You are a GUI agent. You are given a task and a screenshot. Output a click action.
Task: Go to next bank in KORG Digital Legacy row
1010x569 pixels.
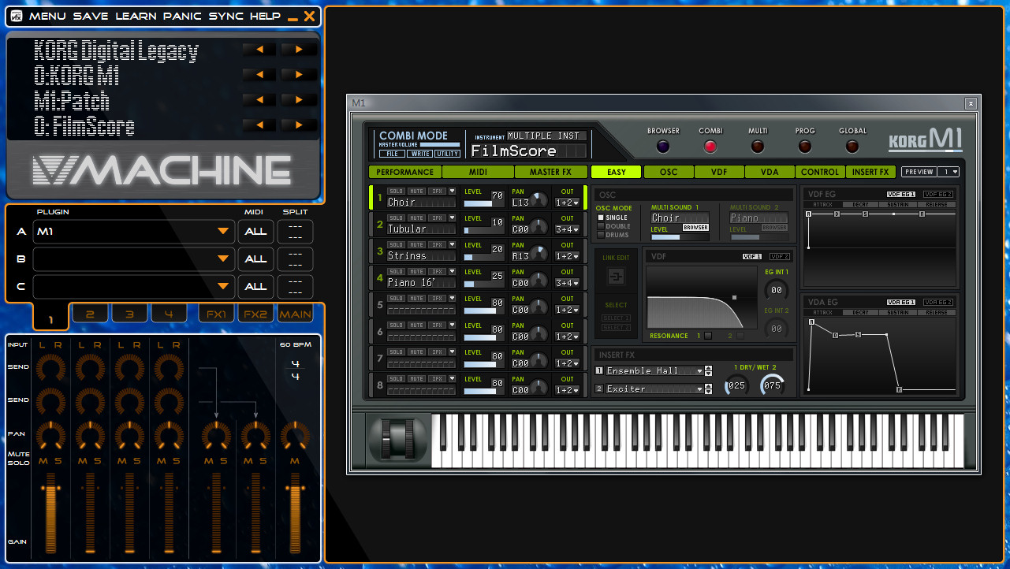click(x=298, y=49)
